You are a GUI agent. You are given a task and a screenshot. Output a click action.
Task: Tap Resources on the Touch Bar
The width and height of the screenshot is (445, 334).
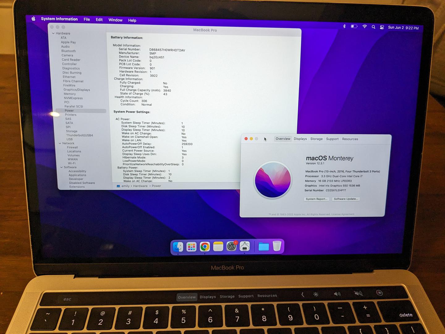267,295
